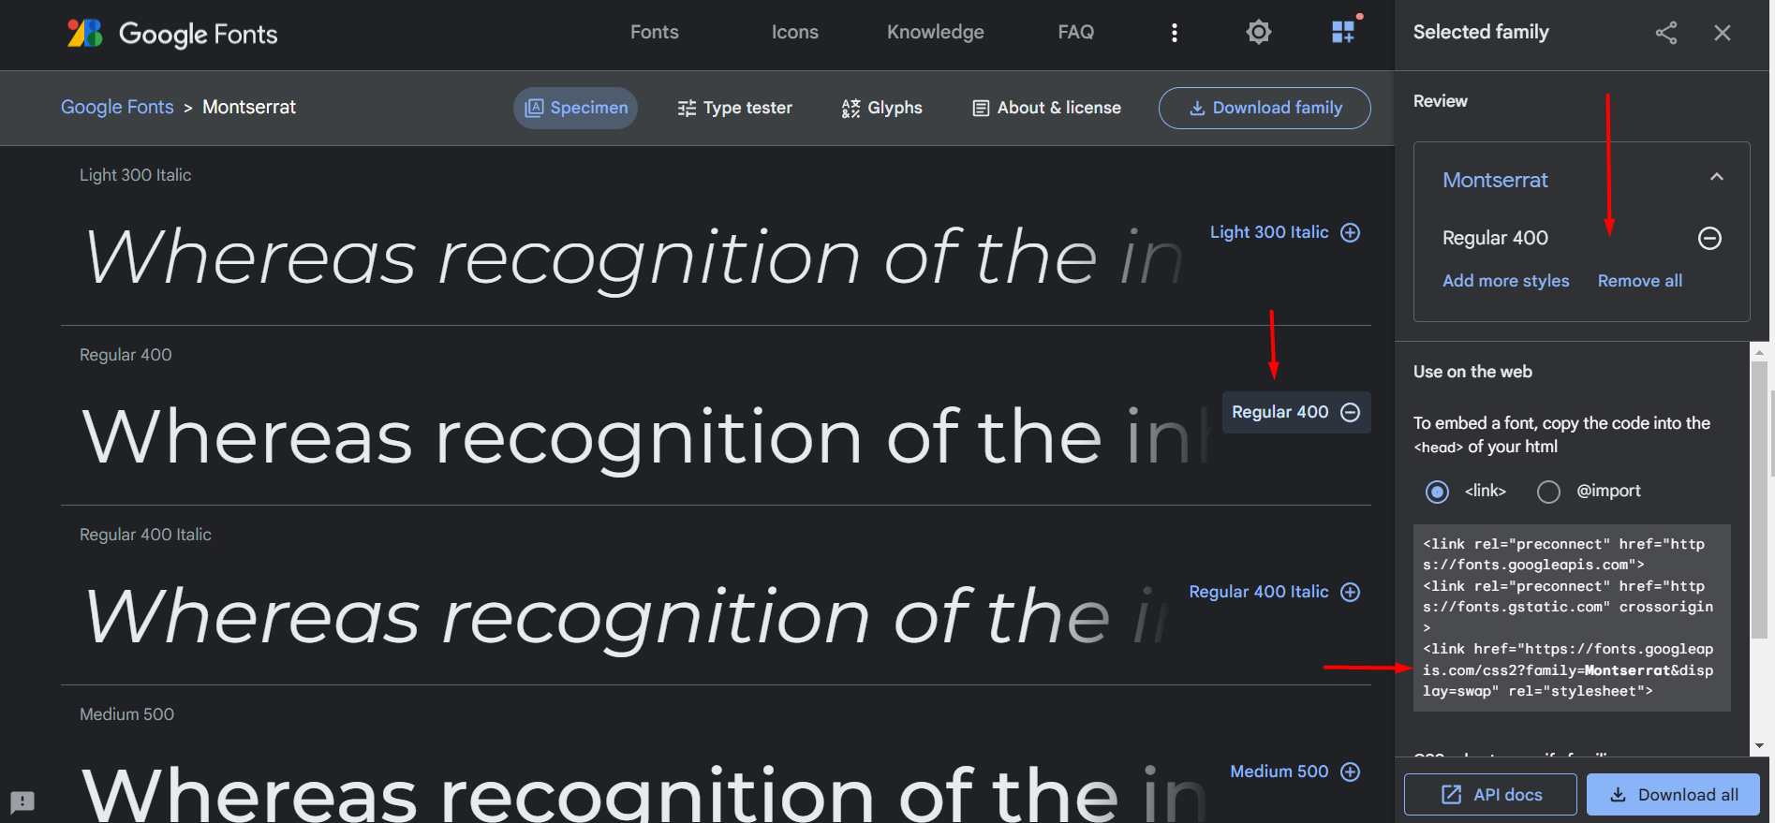Click the Montserrat family name link
This screenshot has width=1775, height=823.
[1495, 180]
